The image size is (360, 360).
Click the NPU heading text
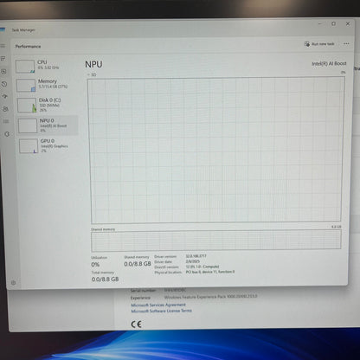tap(93, 64)
